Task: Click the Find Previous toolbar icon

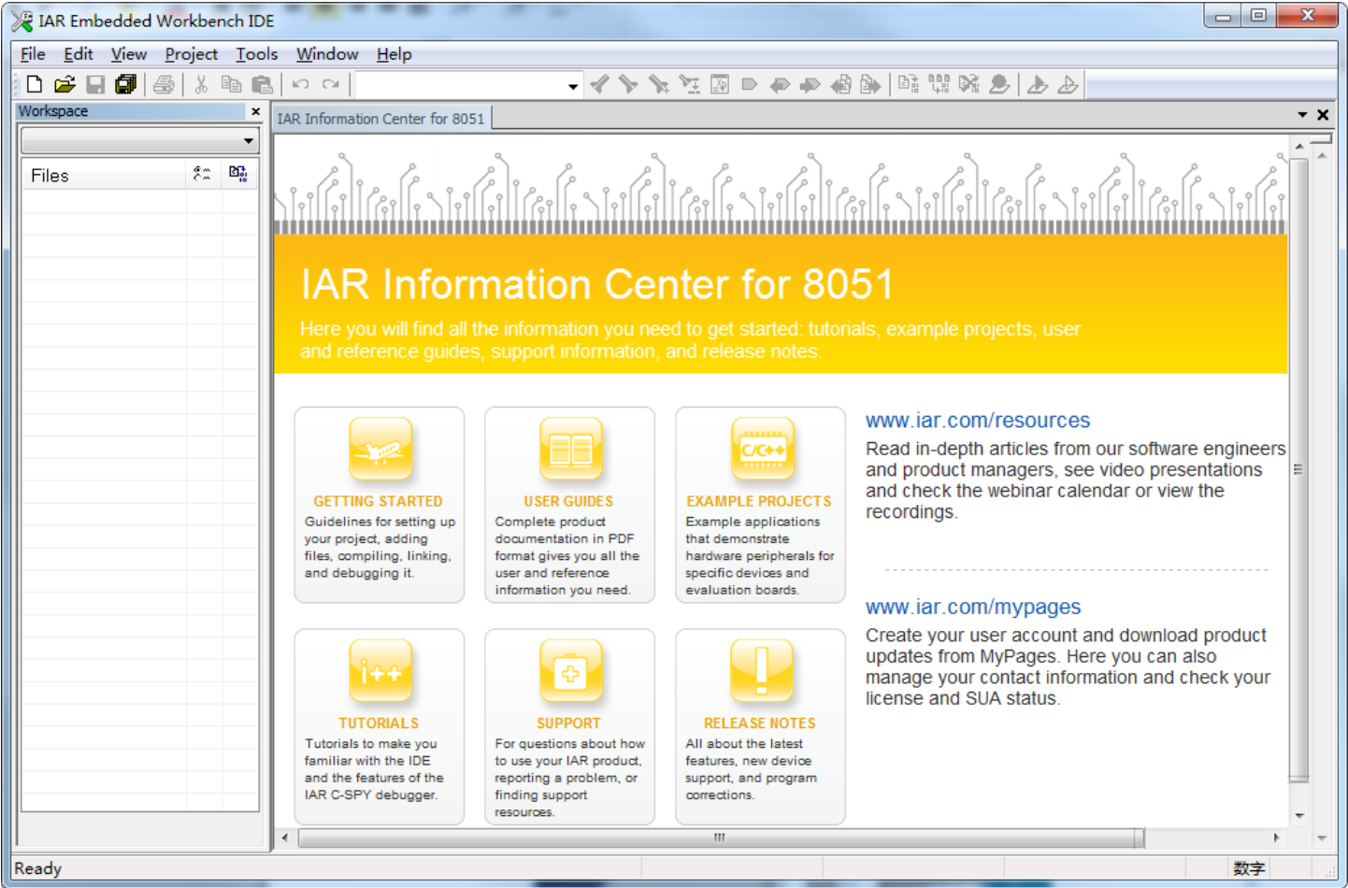Action: 599,85
